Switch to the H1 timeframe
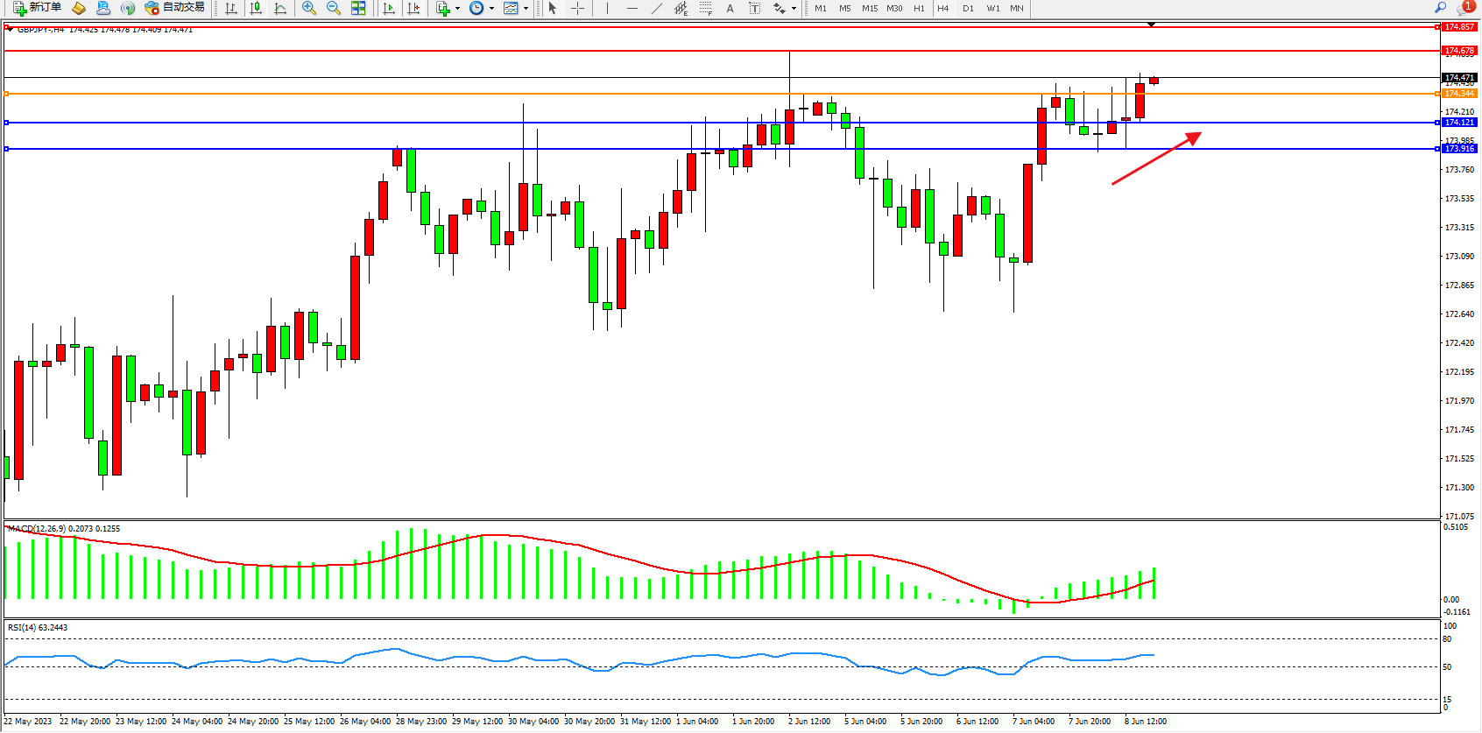Image resolution: width=1482 pixels, height=733 pixels. tap(919, 9)
